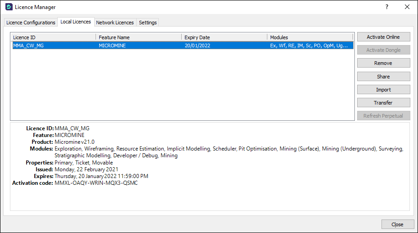
Task: Click the Primary, Ticket, Movable properties text
Action: tap(84, 163)
